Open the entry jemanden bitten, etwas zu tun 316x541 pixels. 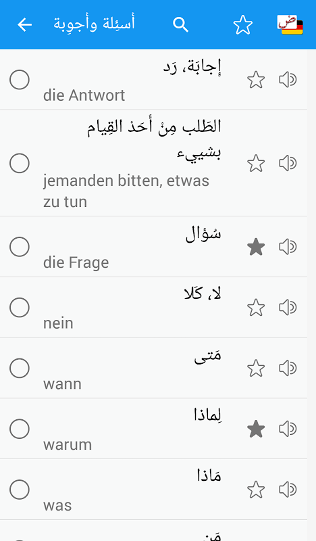coord(153,163)
